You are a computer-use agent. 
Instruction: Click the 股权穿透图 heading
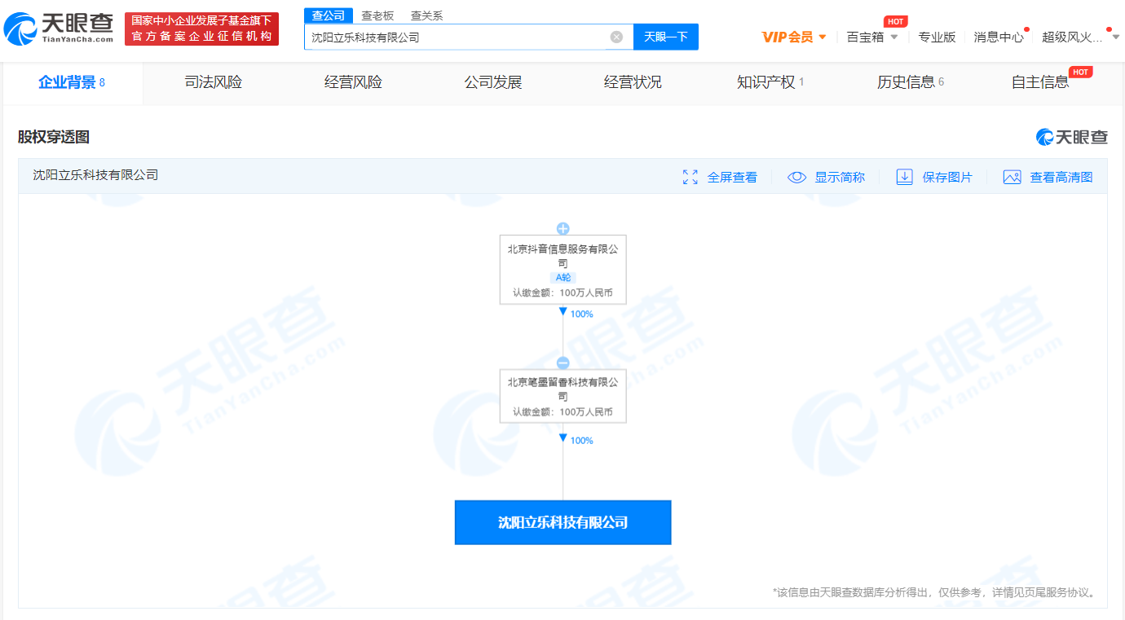54,137
